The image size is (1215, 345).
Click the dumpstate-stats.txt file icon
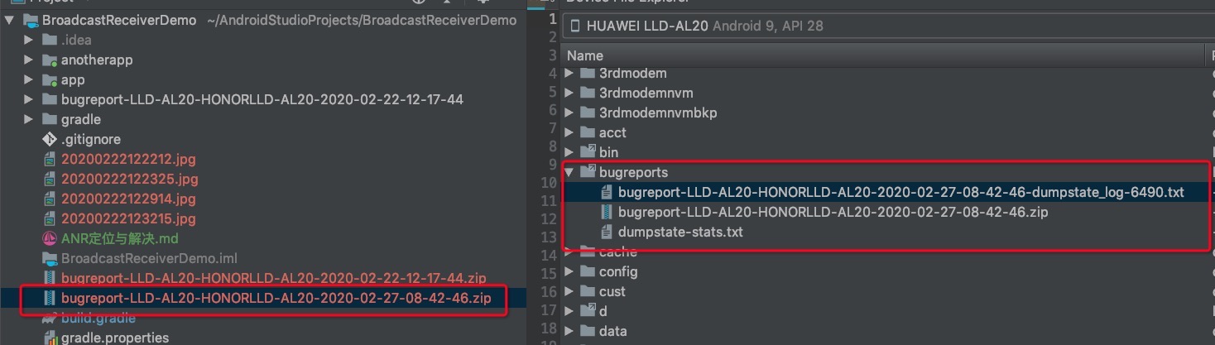(607, 232)
